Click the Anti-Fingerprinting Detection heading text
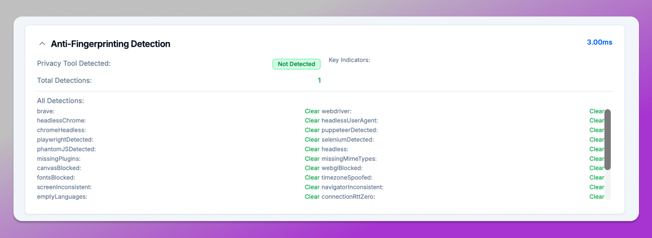This screenshot has width=652, height=238. 110,44
